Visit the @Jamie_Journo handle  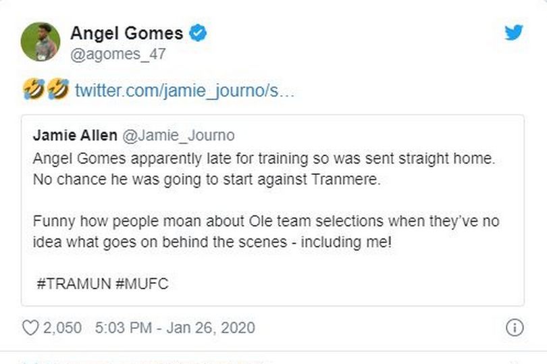point(177,135)
